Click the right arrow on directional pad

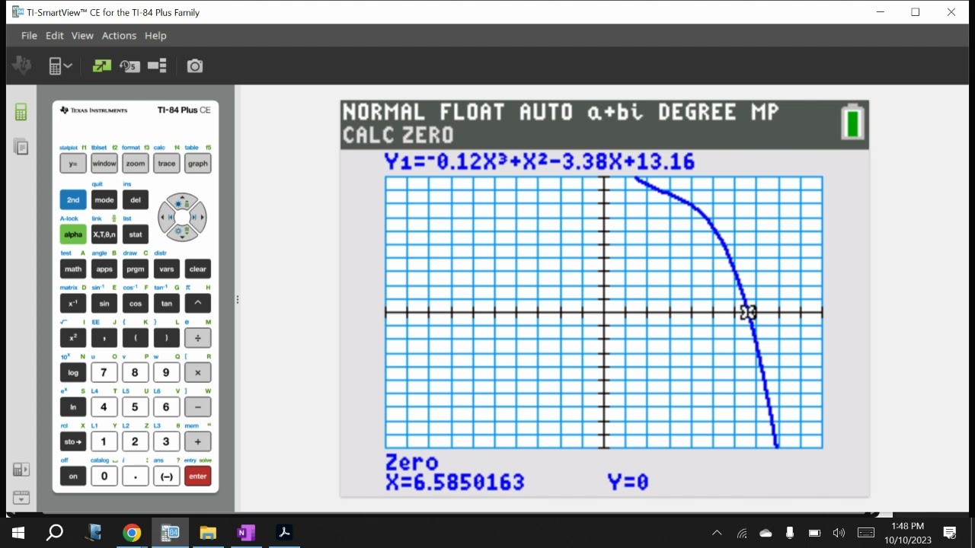[198, 217]
